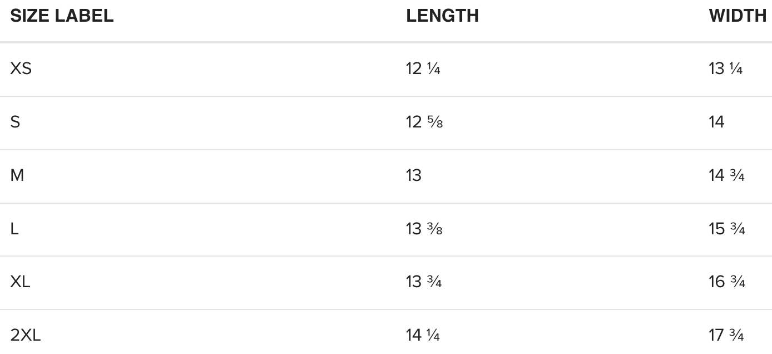Viewport: 772px width, 354px height.
Task: Click the L width value 15 ¾
Action: (x=726, y=229)
